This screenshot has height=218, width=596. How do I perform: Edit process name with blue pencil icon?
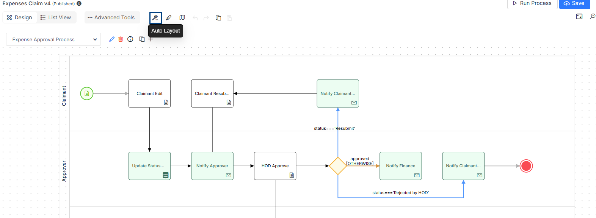pyautogui.click(x=112, y=39)
